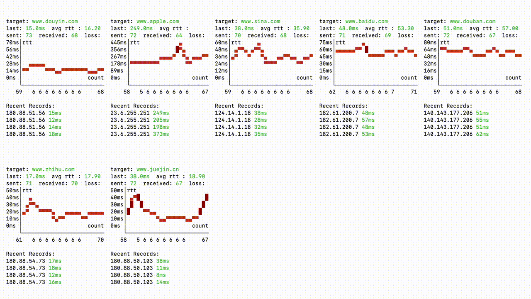Select the rtt label in the baidu chart
The width and height of the screenshot is (531, 299).
point(341,42)
